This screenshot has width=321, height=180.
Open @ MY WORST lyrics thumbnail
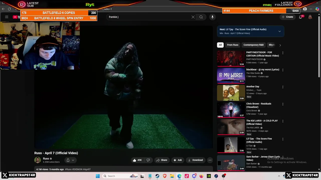click(231, 75)
